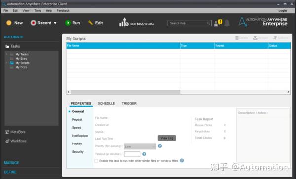Expand the My Tasks tree node
296x179 pixels.
(7, 54)
